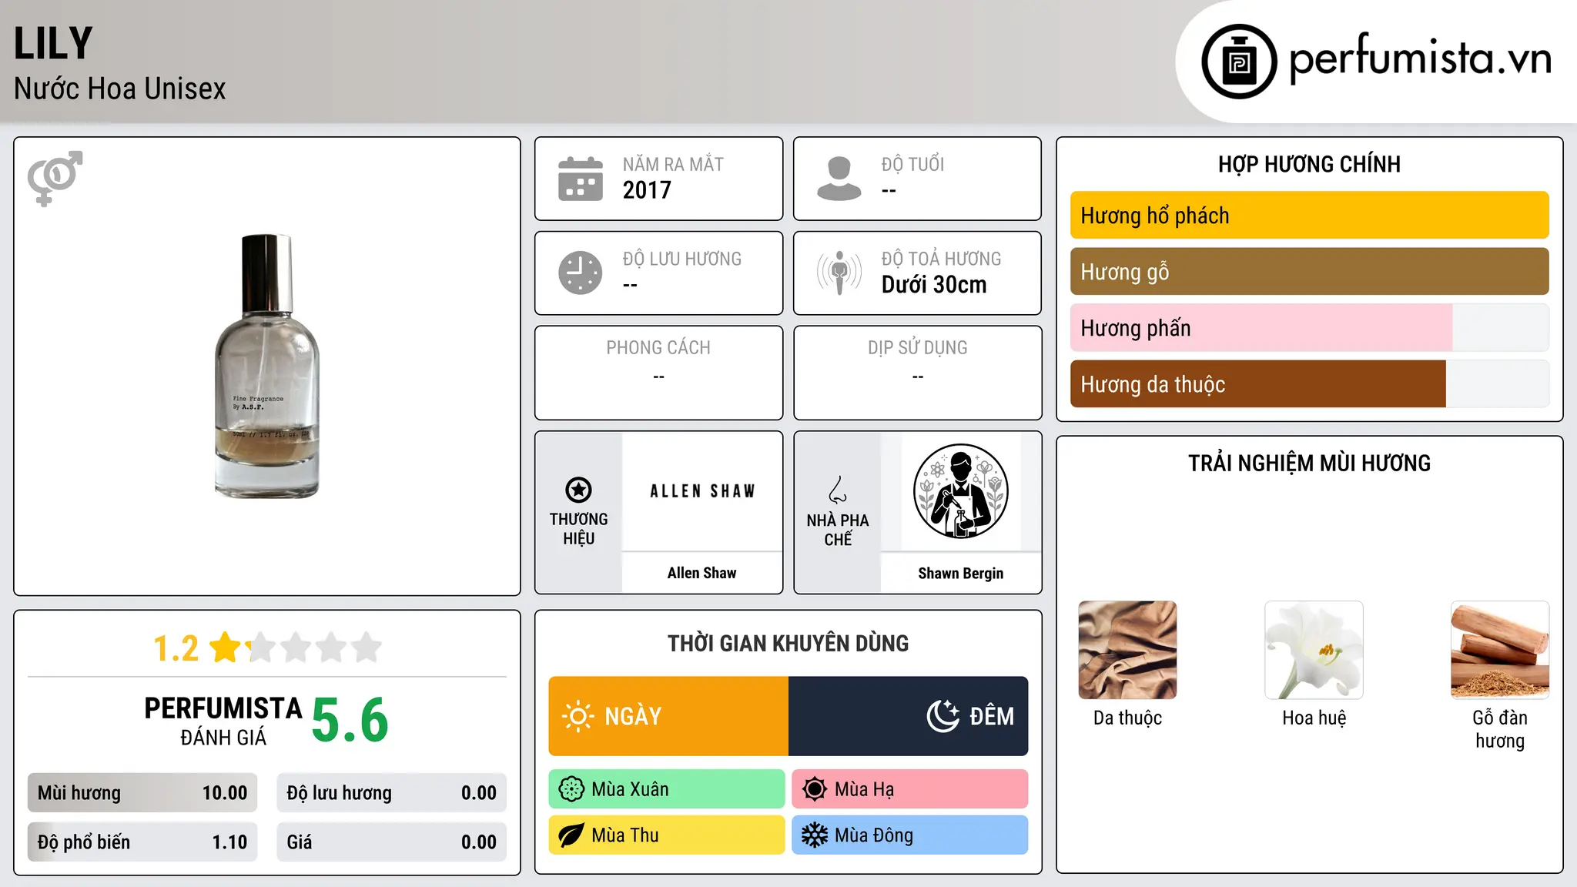
Task: Click the Phong cách info card
Action: pos(659,373)
